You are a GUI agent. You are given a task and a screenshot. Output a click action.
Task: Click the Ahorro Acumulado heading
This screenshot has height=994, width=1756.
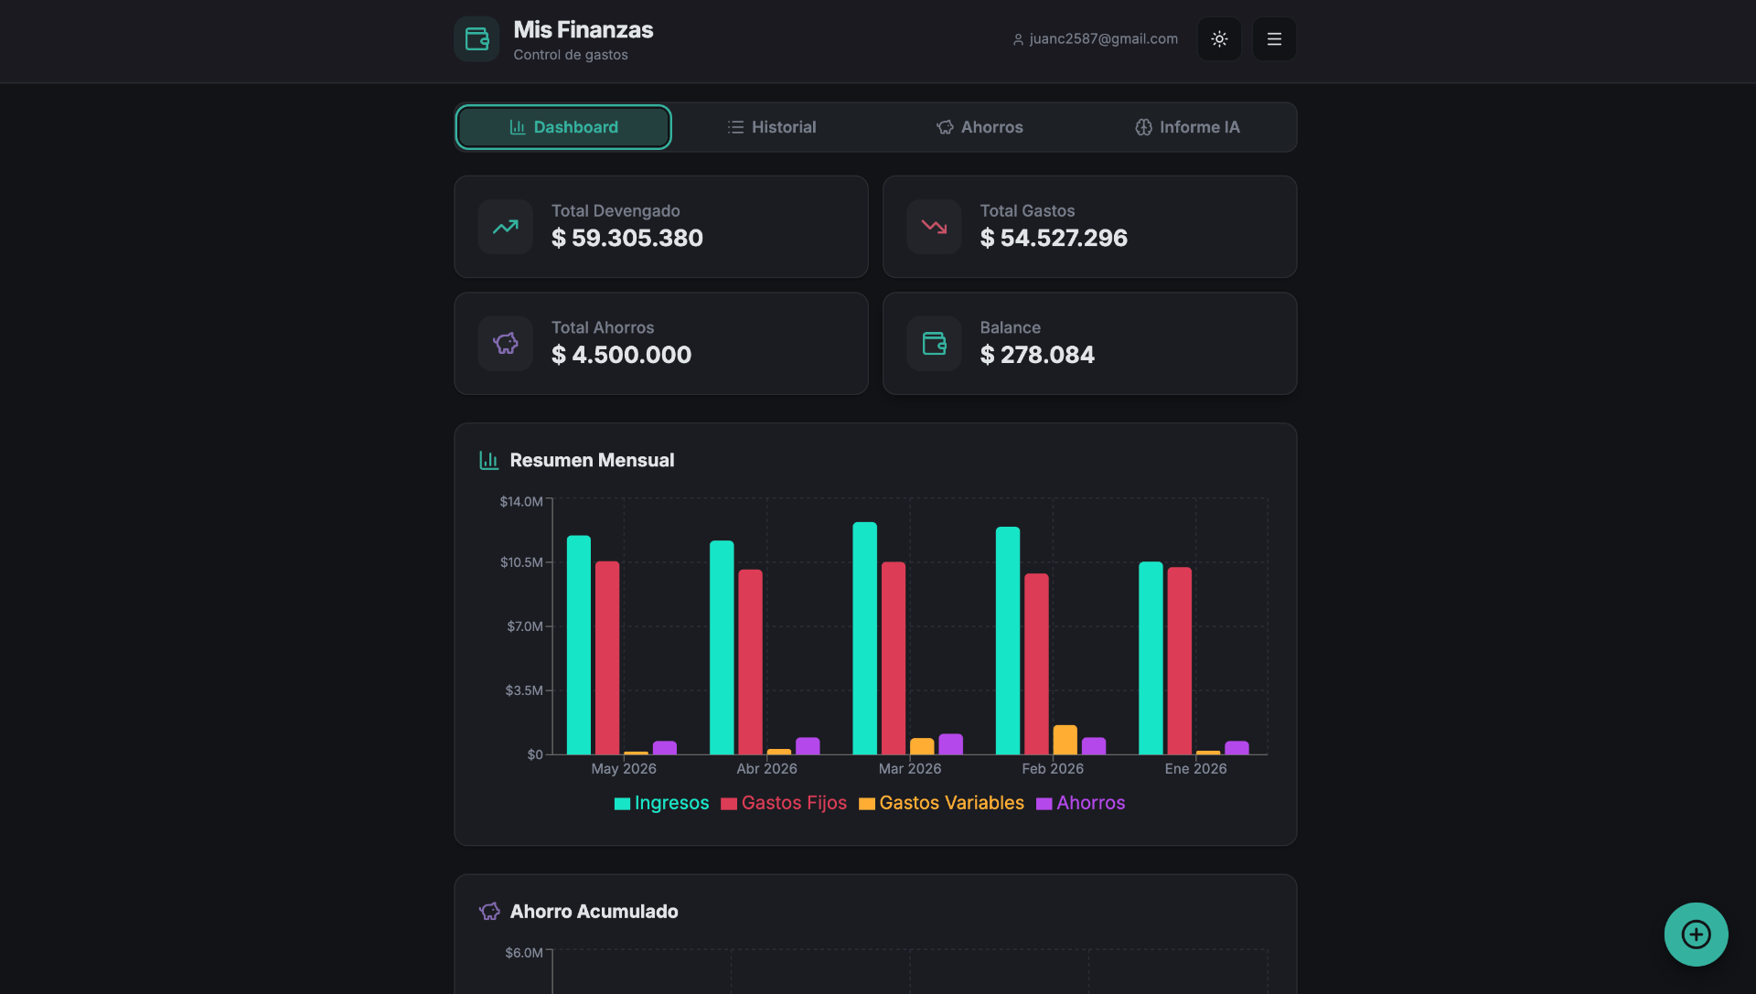tap(594, 912)
